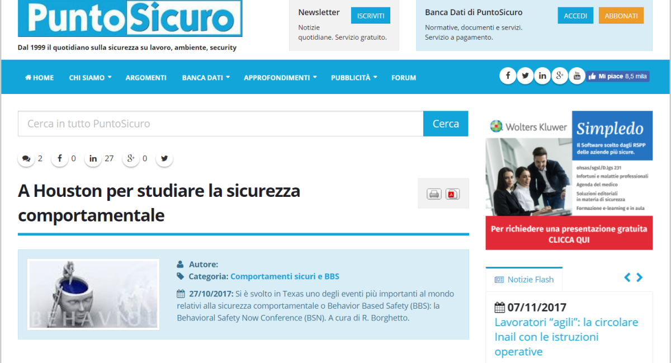Open PuntoSicuro's Facebook page icon
The image size is (671, 363).
(508, 76)
